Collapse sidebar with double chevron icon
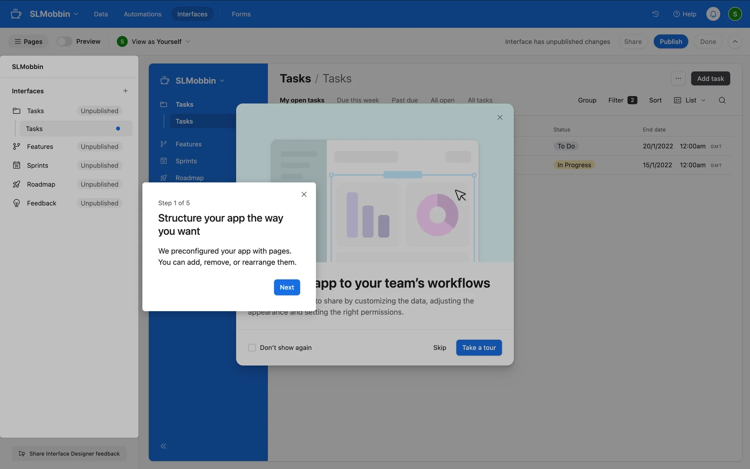750x469 pixels. tap(163, 446)
